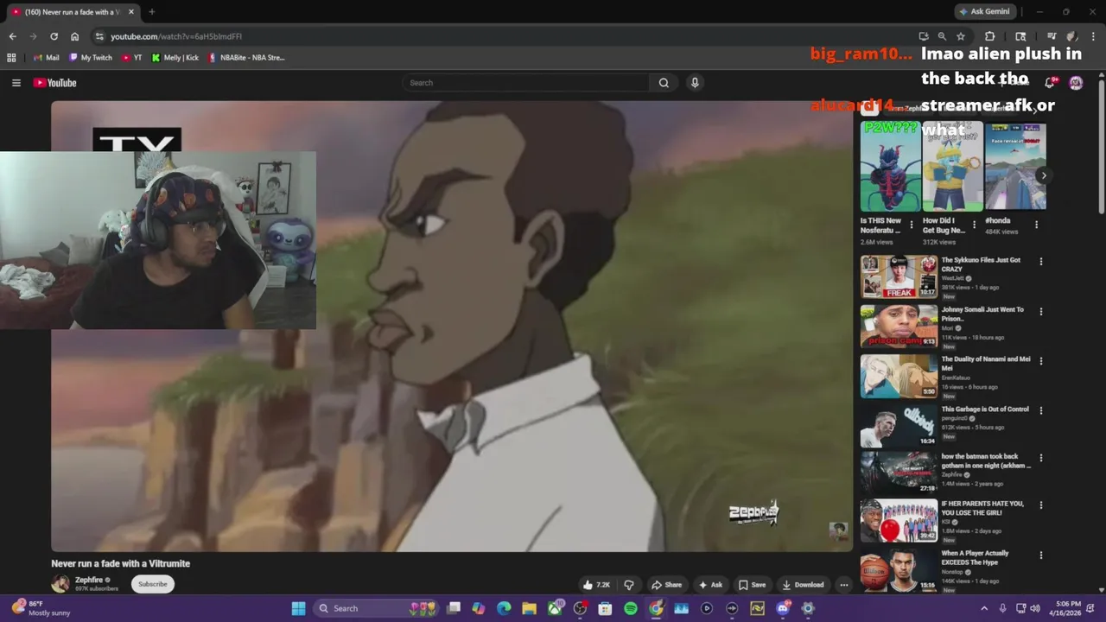Go to the browser home page icon

(x=74, y=36)
